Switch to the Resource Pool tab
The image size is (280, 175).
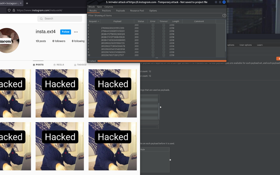[x=137, y=11]
